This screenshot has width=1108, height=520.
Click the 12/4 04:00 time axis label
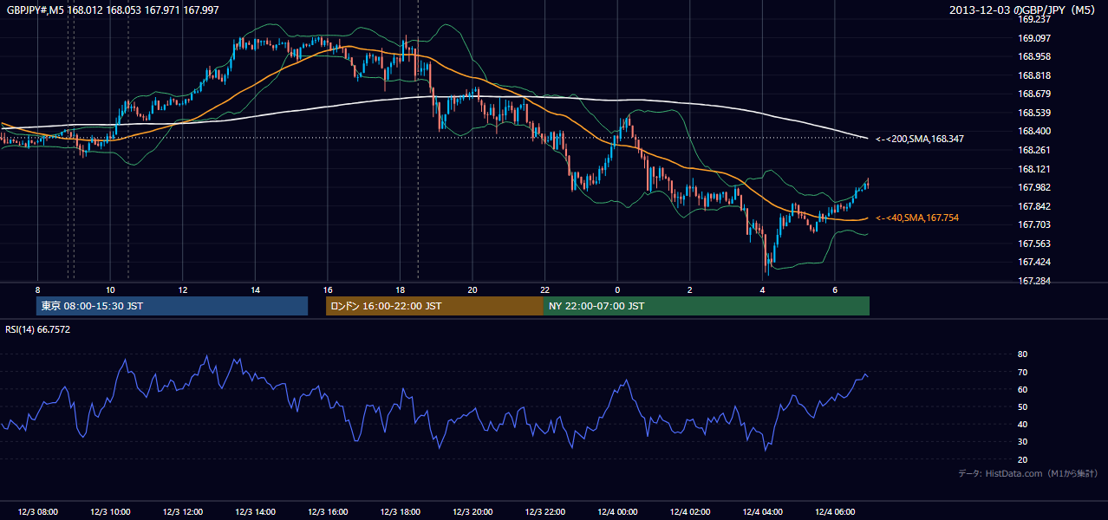click(763, 512)
